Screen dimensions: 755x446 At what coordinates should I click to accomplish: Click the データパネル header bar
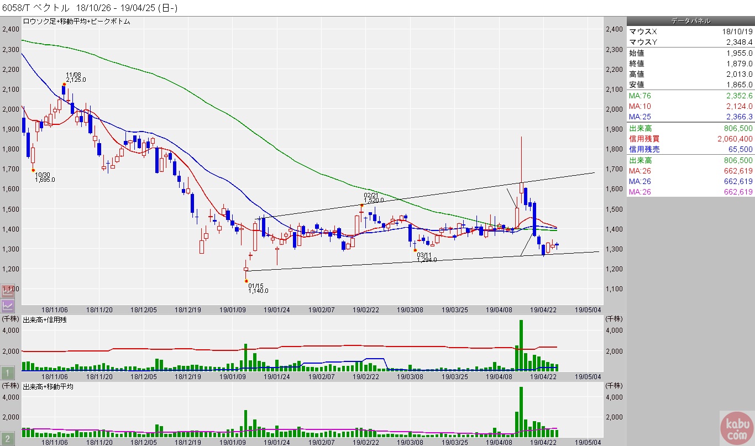pos(690,20)
